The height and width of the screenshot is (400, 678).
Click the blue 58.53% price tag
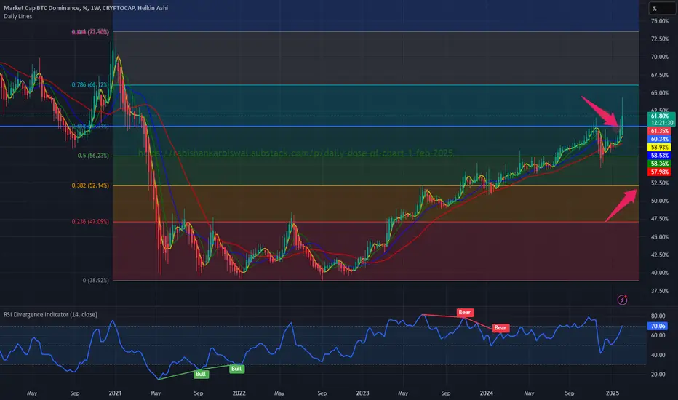[x=659, y=156]
